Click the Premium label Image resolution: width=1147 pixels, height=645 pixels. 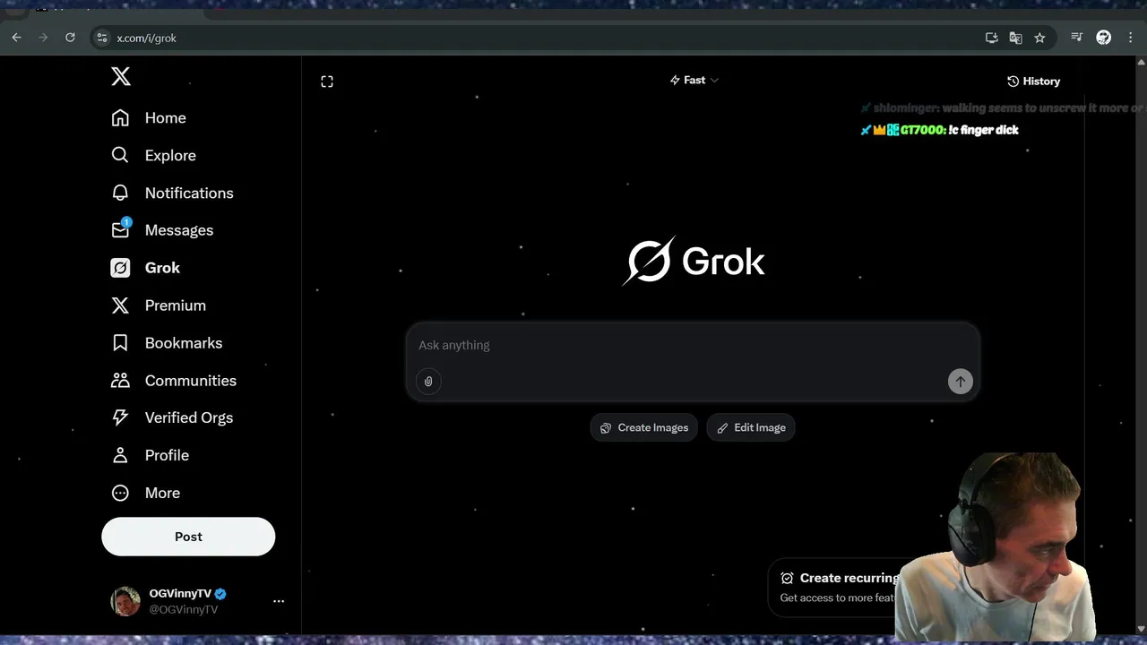[x=176, y=305]
